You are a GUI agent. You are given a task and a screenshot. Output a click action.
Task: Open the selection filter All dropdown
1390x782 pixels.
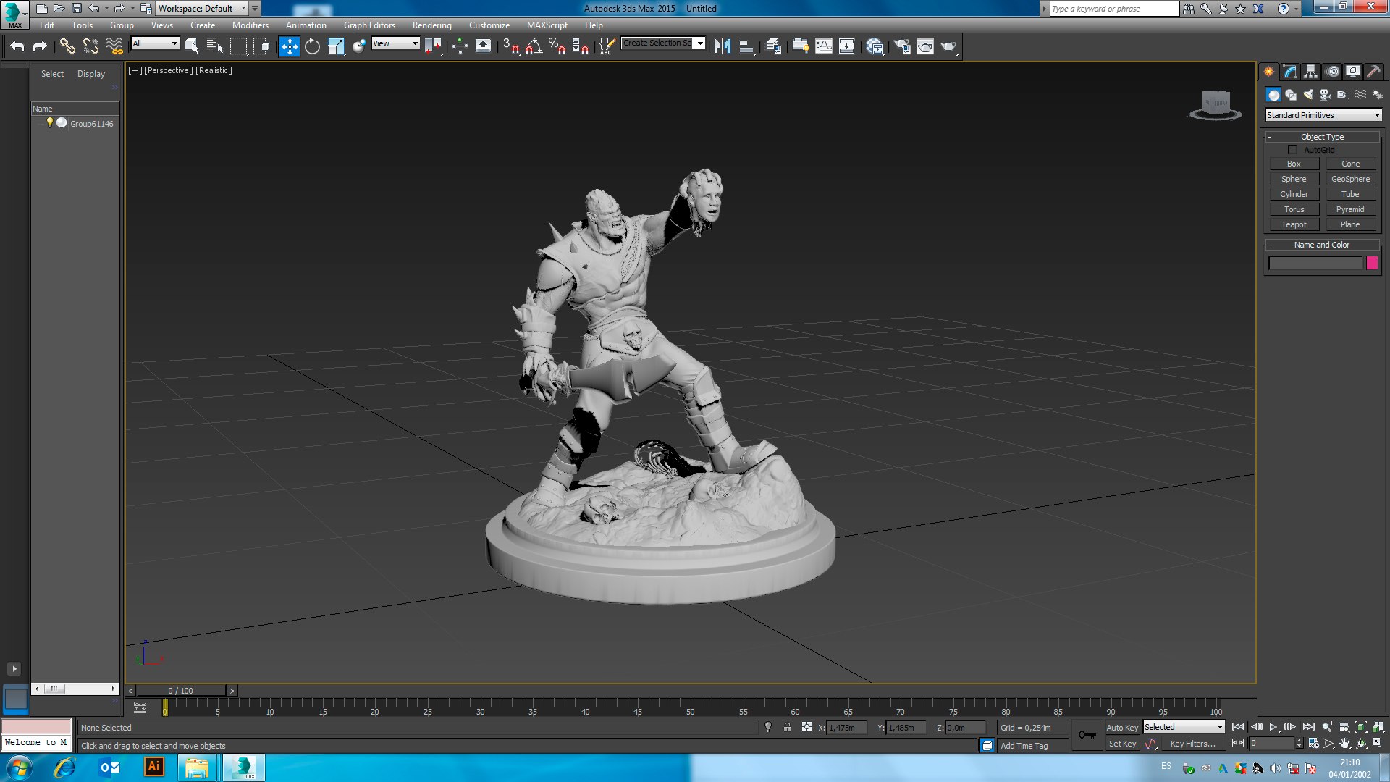tap(155, 43)
